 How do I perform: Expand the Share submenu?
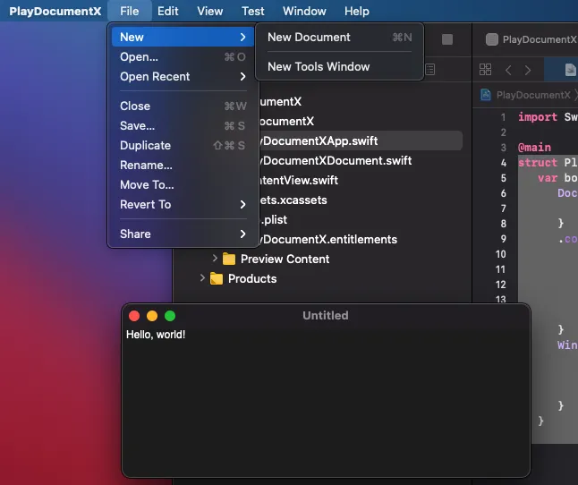point(183,234)
